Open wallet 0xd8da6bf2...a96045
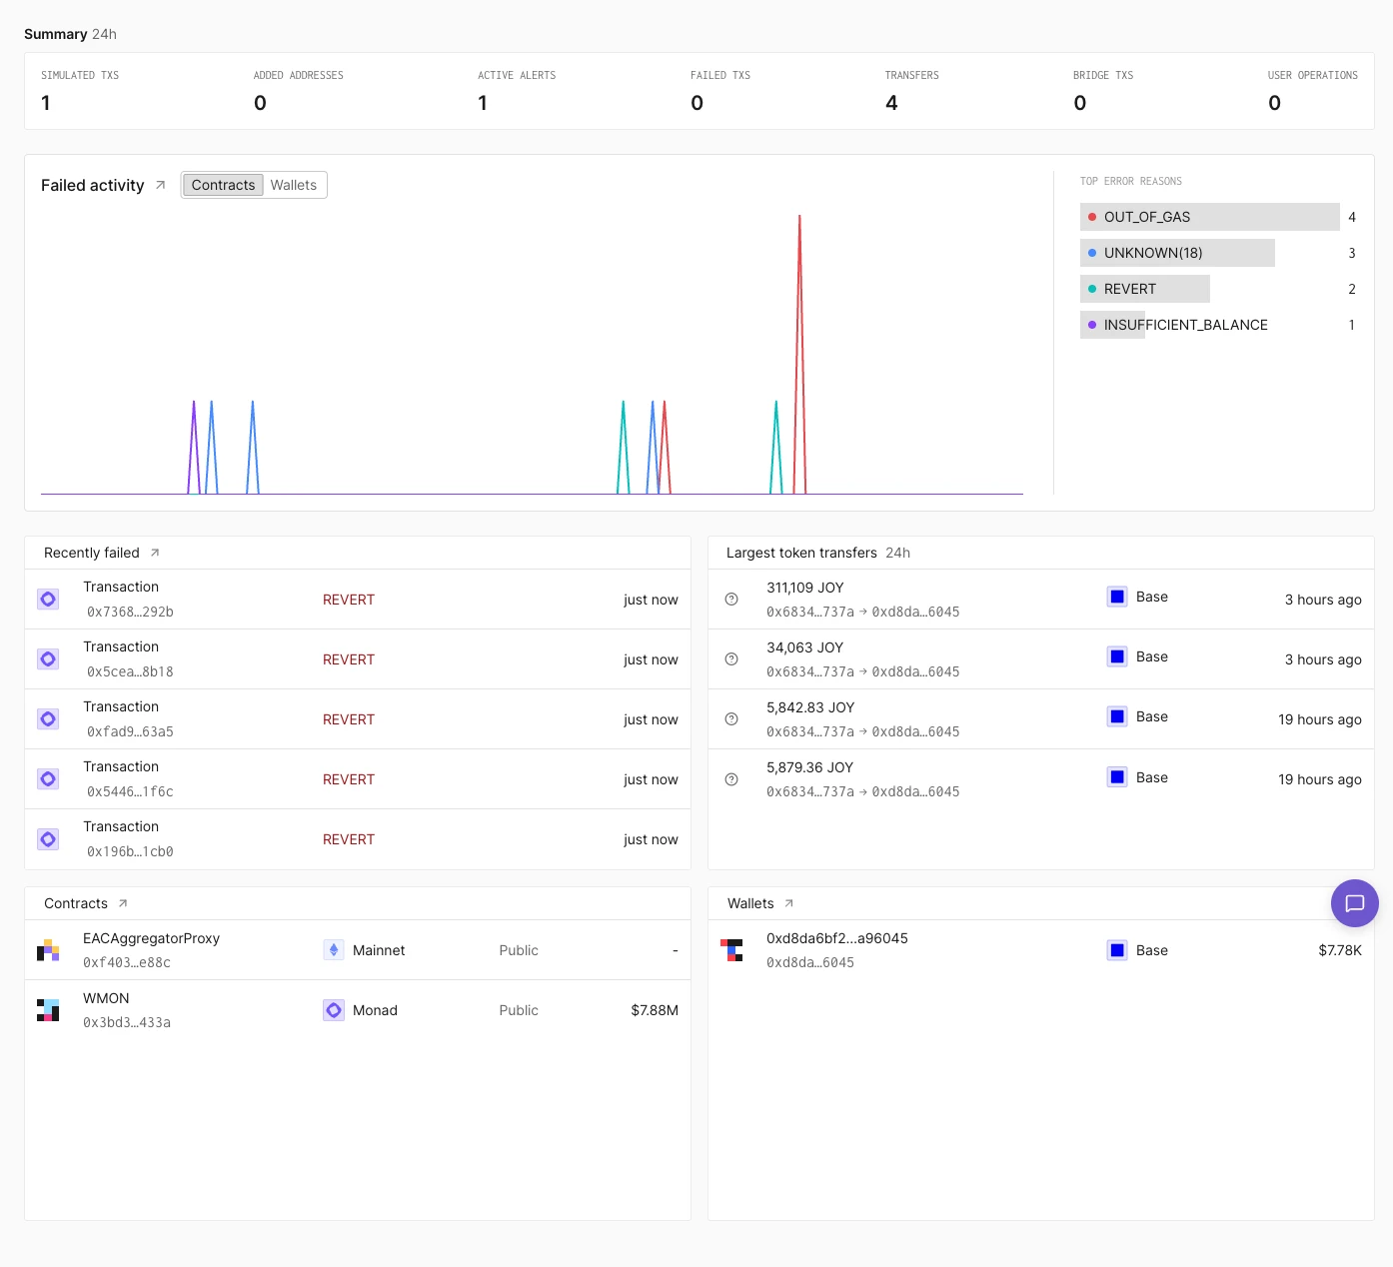Viewport: 1393px width, 1267px height. point(837,938)
